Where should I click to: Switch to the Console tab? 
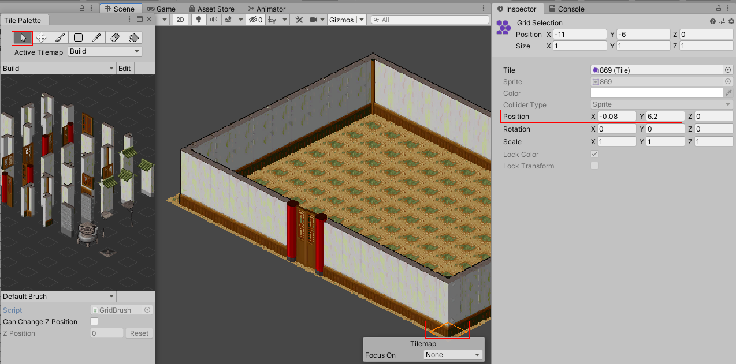pos(567,8)
